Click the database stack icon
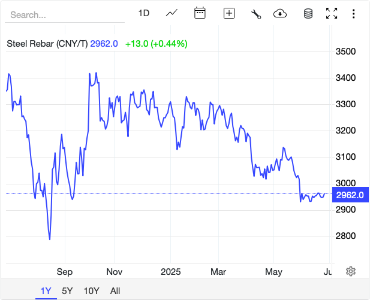Image resolution: width=370 pixels, height=303 pixels. tap(308, 13)
